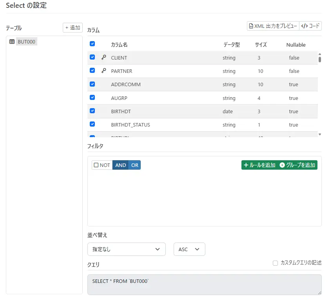Click the table icon beside BUT000
The image size is (330, 297).
12,41
